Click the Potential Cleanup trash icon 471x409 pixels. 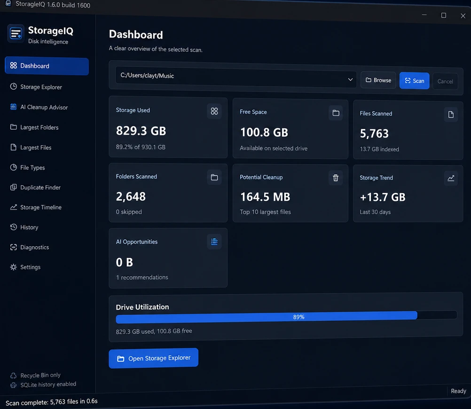(336, 178)
